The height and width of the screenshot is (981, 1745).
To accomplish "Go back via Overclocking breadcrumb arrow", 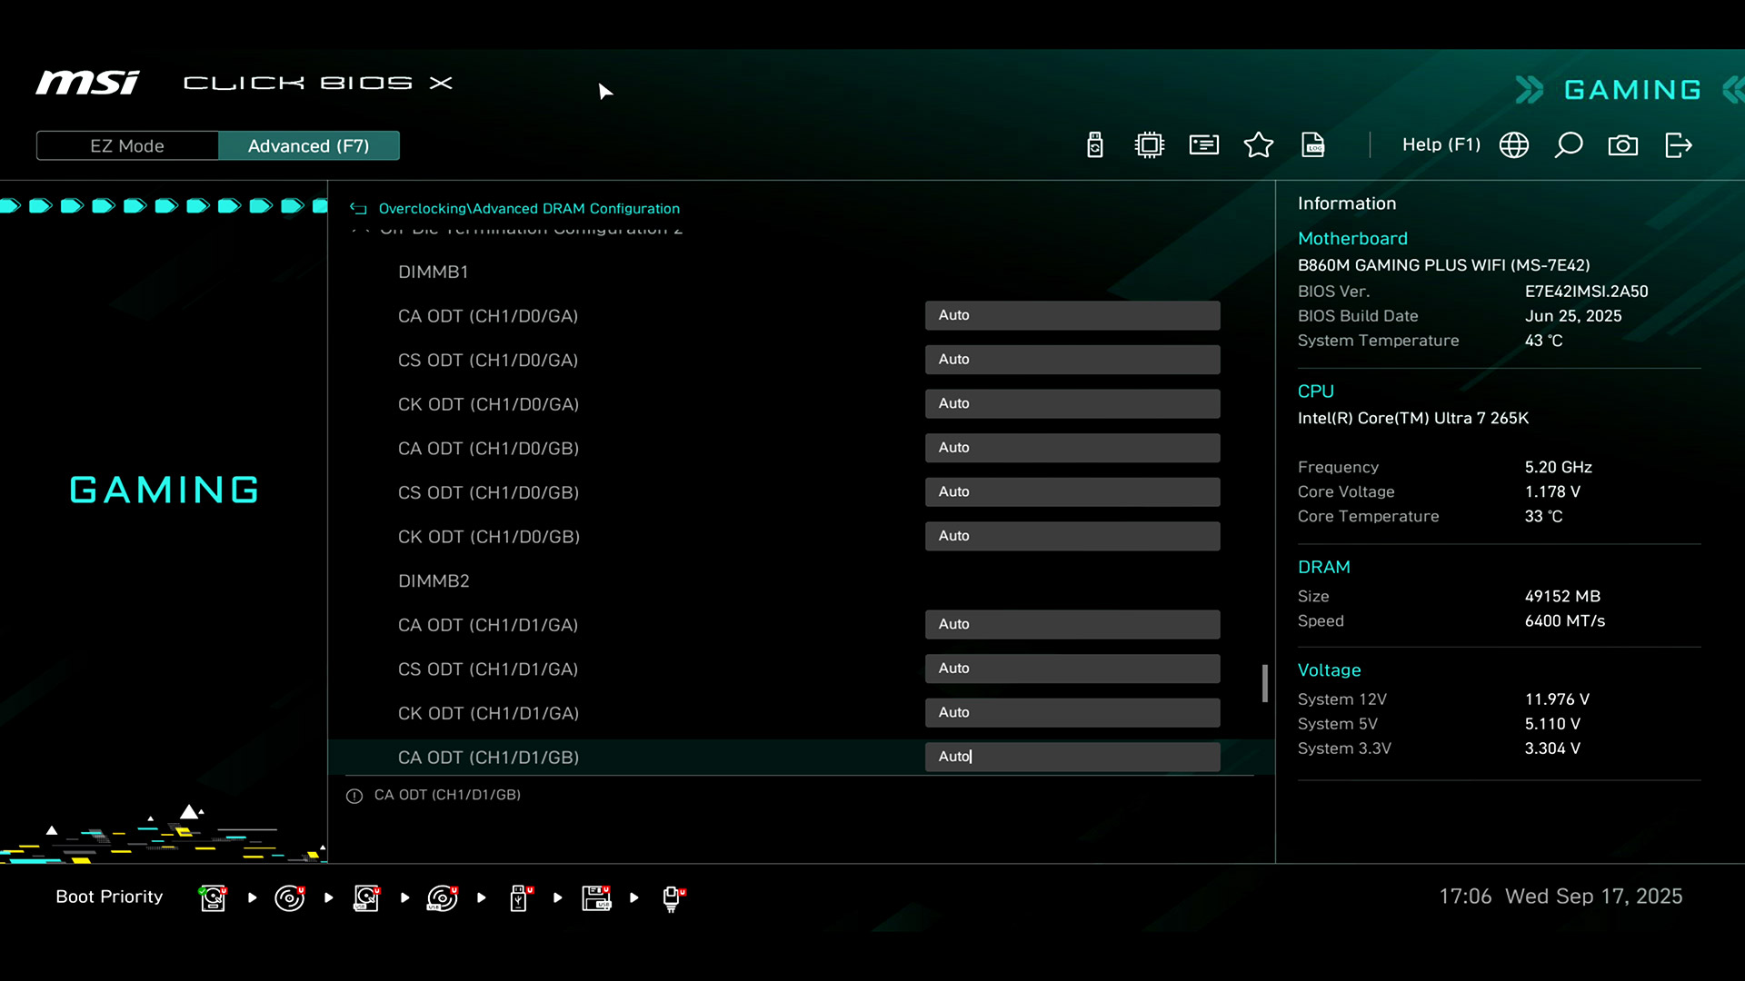I will (x=358, y=209).
